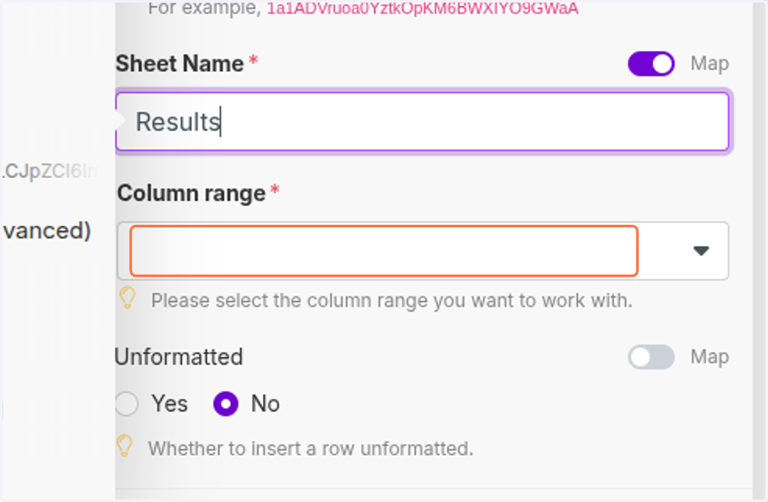Click Map label next to Sheet Name toggle

[x=709, y=64]
